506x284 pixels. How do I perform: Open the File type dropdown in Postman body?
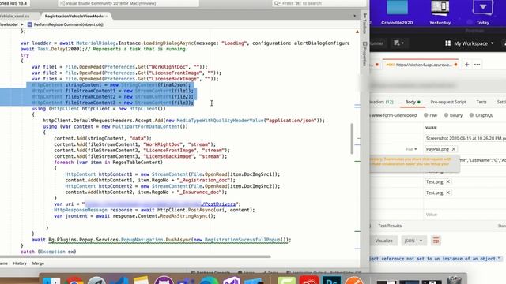[411, 149]
